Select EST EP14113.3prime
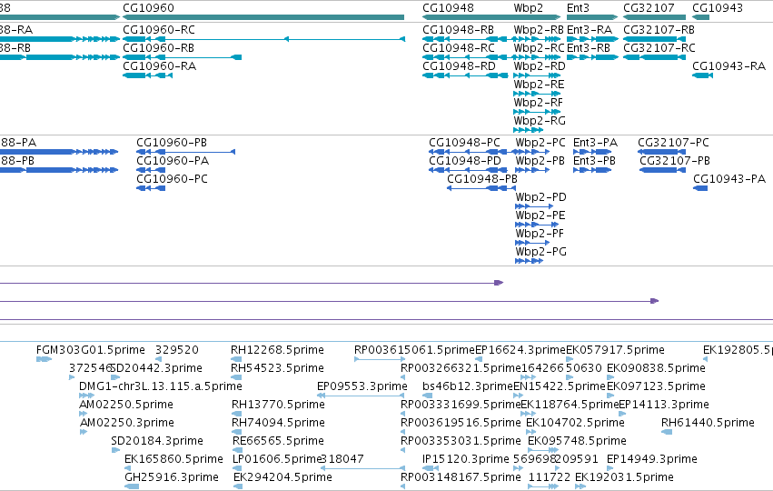 (x=664, y=405)
